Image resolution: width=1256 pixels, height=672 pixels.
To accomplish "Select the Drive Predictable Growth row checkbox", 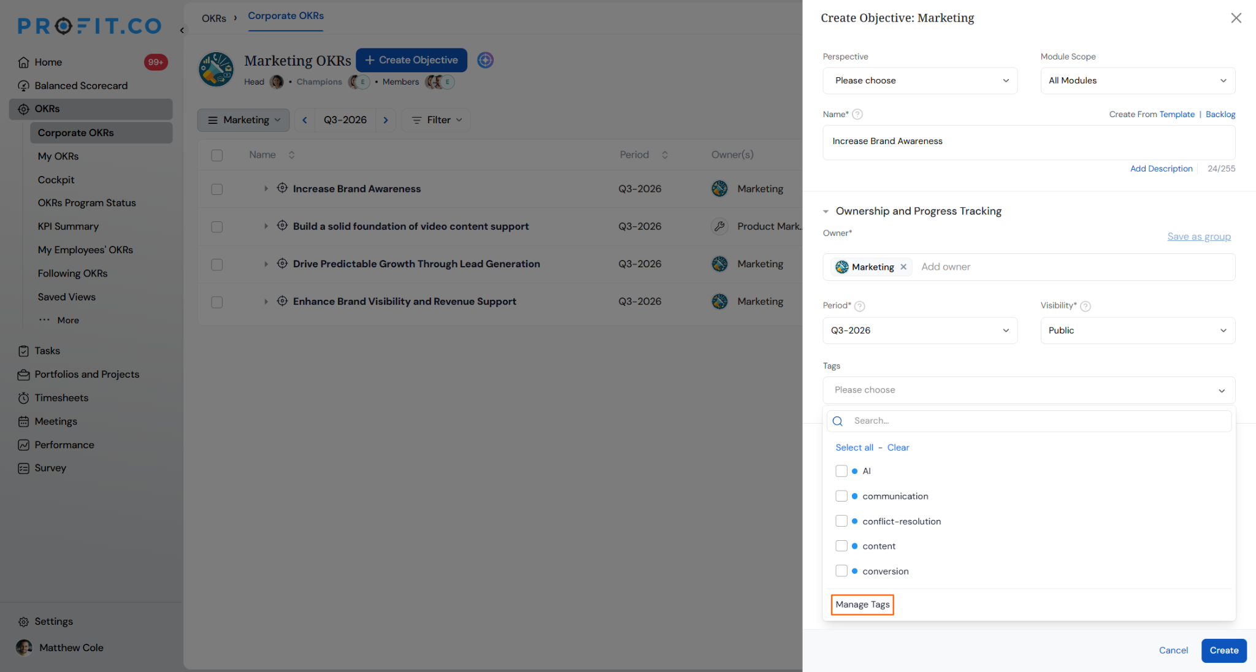I will (216, 265).
